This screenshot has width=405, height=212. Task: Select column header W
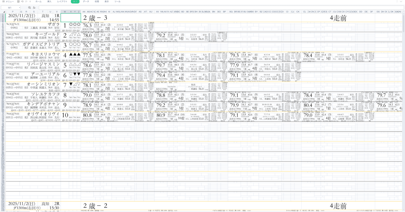click(65, 12)
